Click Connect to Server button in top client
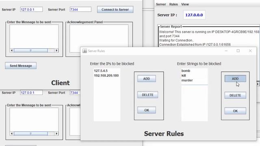 pyautogui.click(x=115, y=10)
